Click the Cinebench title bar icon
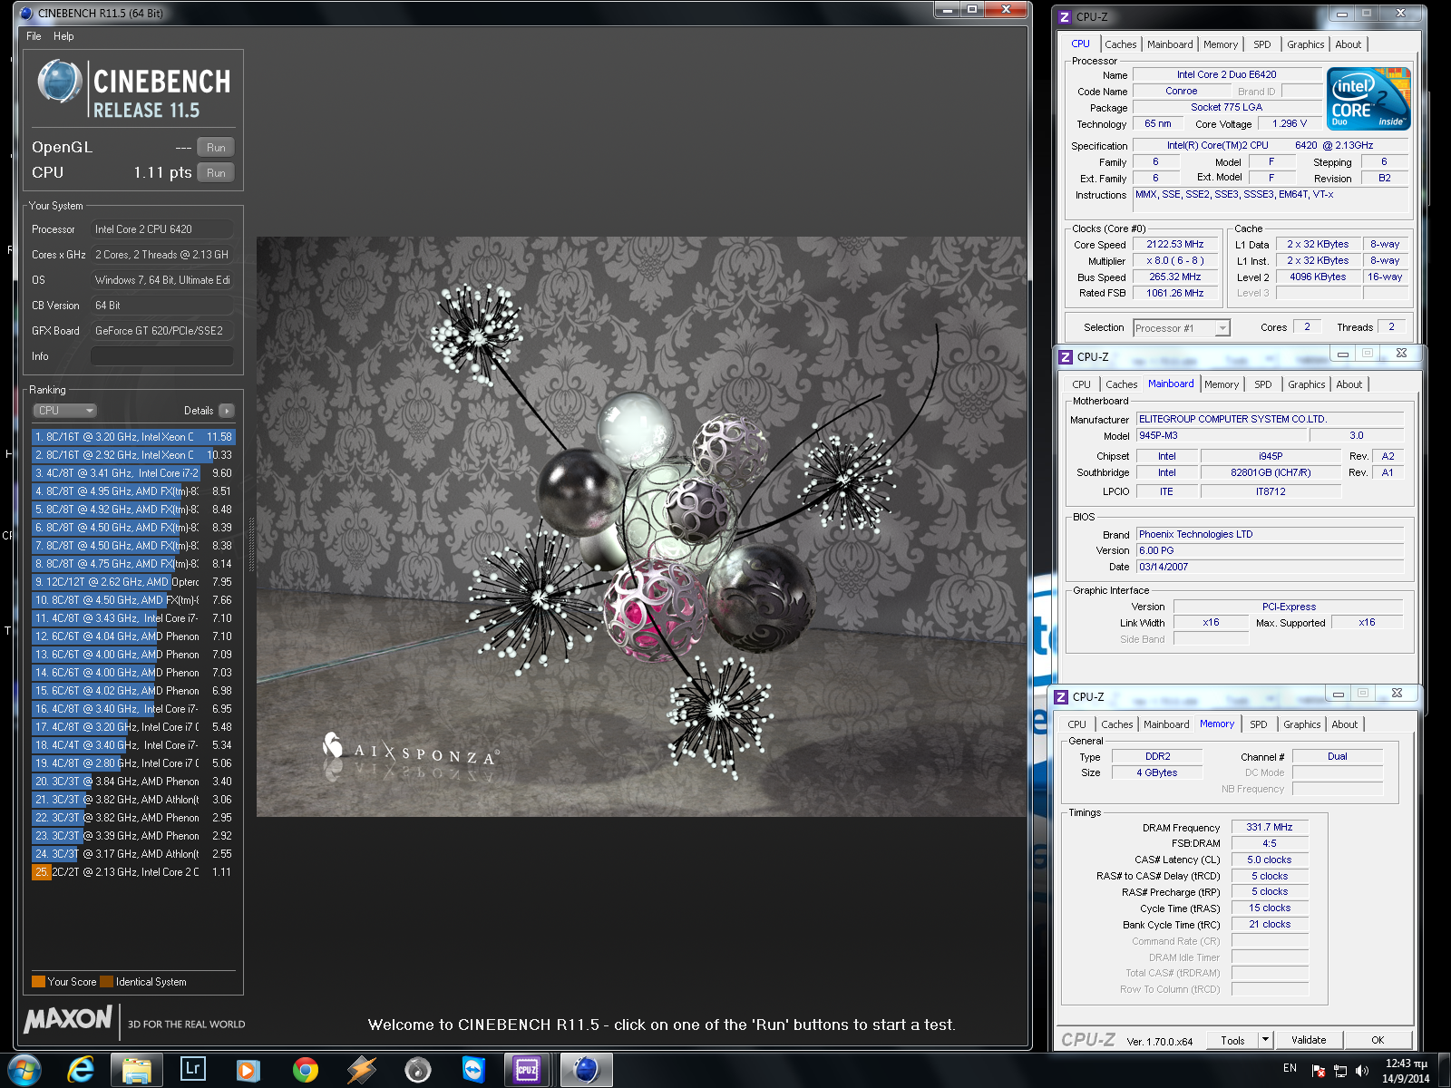The image size is (1451, 1088). click(25, 14)
